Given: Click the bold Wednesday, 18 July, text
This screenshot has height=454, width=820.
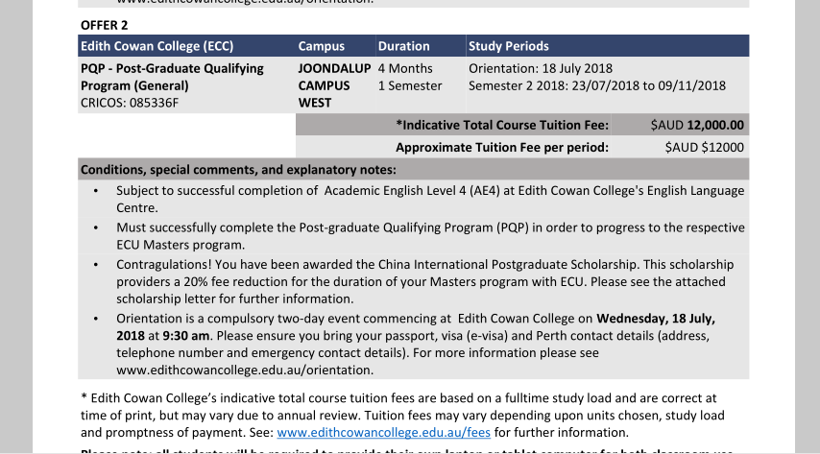Looking at the screenshot, I should click(x=656, y=319).
